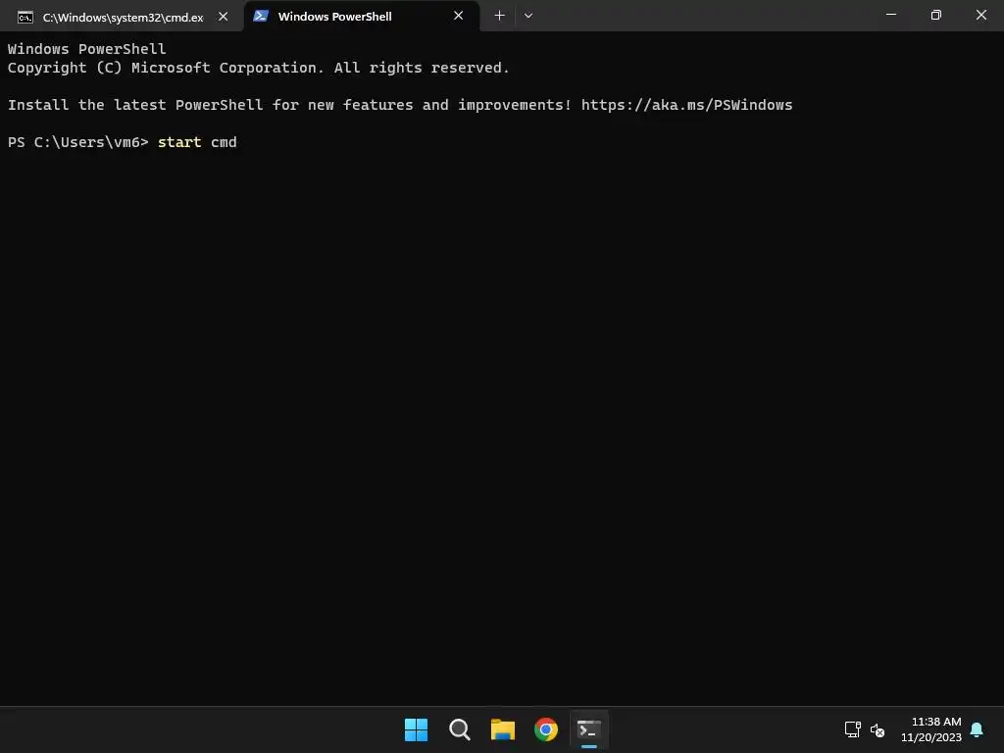Click the muted volume tray icon

878,729
